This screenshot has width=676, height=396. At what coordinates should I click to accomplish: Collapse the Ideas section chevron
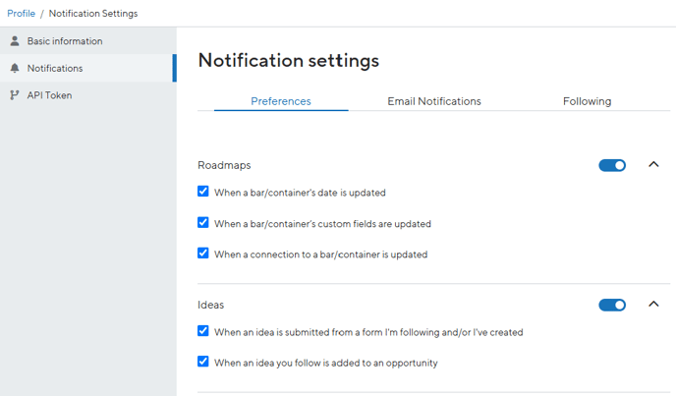click(653, 304)
